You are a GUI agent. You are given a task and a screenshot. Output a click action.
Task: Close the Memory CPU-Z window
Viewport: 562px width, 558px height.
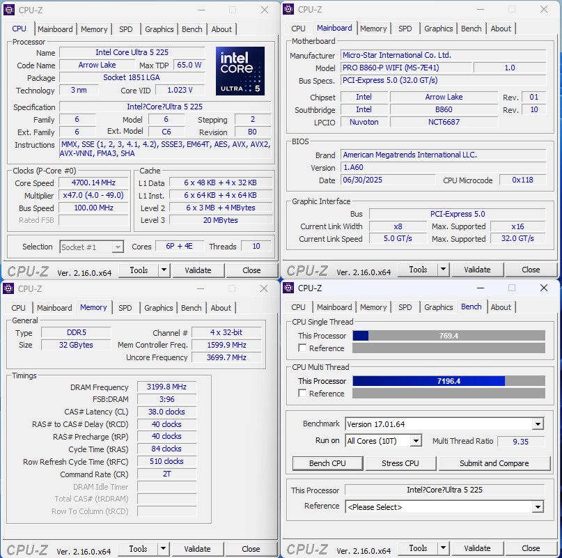point(264,288)
